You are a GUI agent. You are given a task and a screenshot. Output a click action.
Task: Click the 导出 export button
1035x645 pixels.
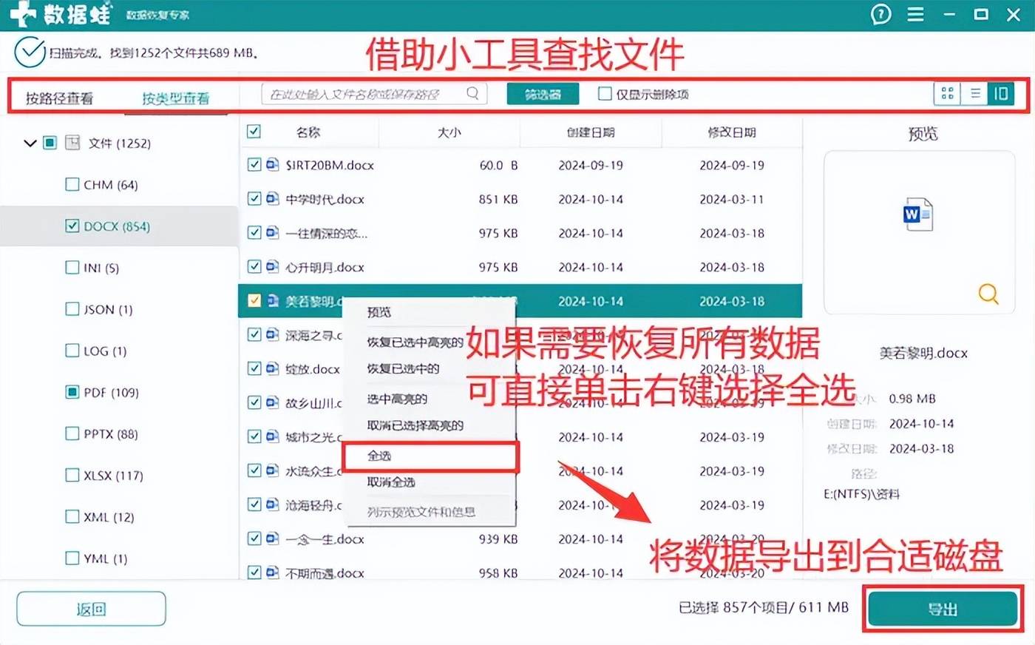point(943,609)
